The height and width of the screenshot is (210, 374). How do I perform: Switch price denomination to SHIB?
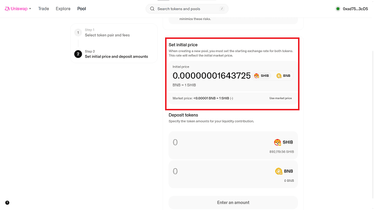[x=262, y=76]
